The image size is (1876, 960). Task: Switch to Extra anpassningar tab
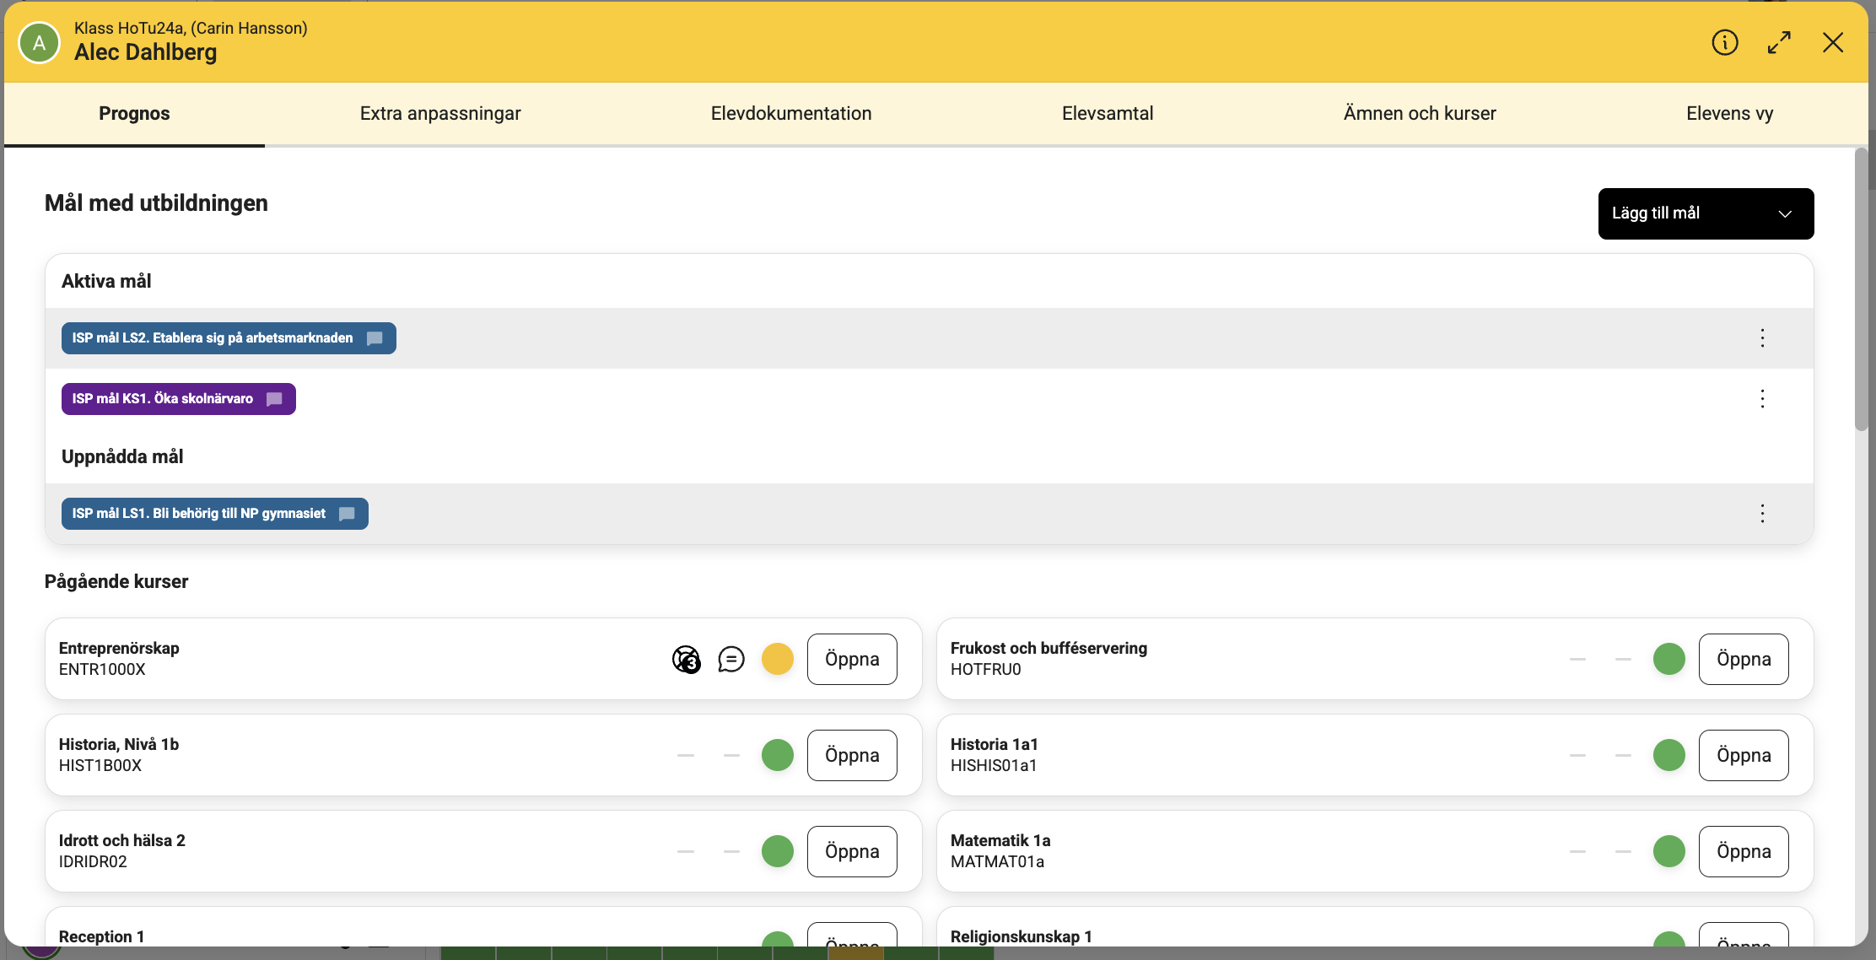click(439, 114)
